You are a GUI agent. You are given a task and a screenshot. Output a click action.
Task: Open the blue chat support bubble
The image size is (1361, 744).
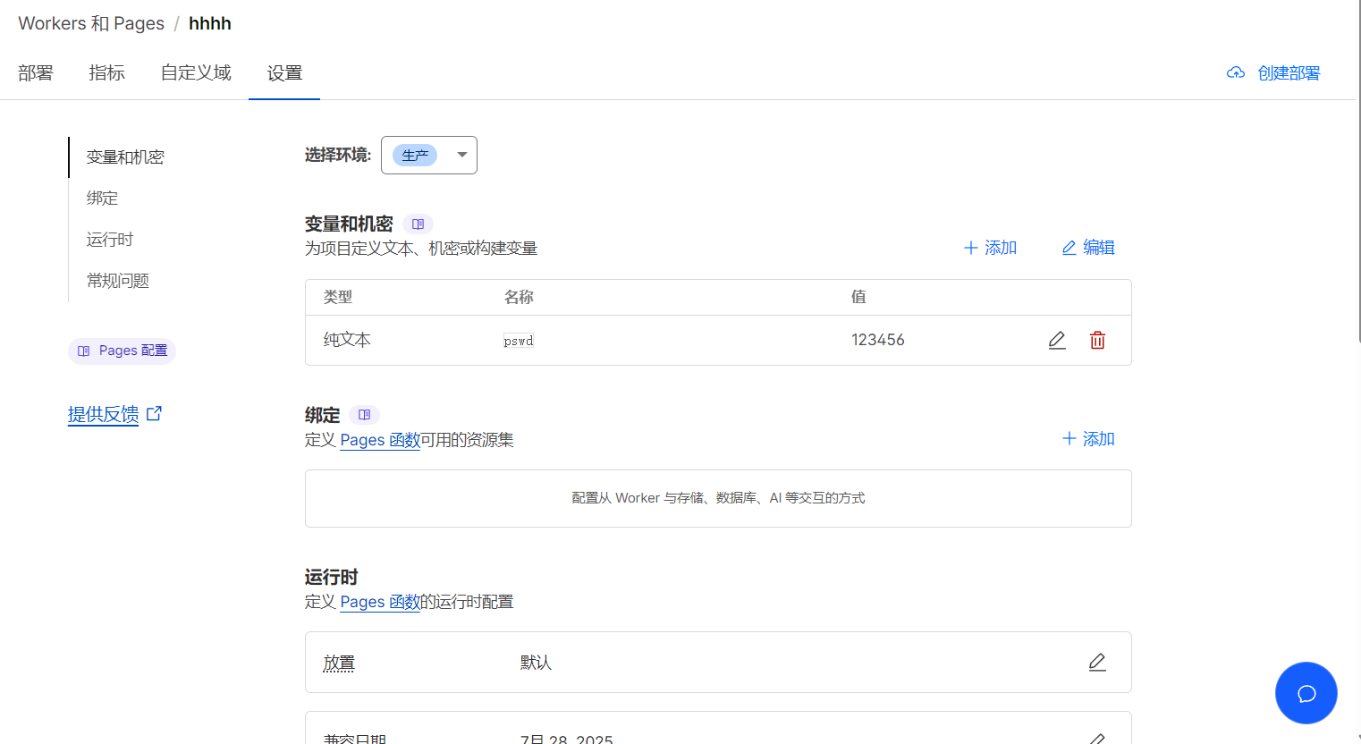pyautogui.click(x=1306, y=693)
